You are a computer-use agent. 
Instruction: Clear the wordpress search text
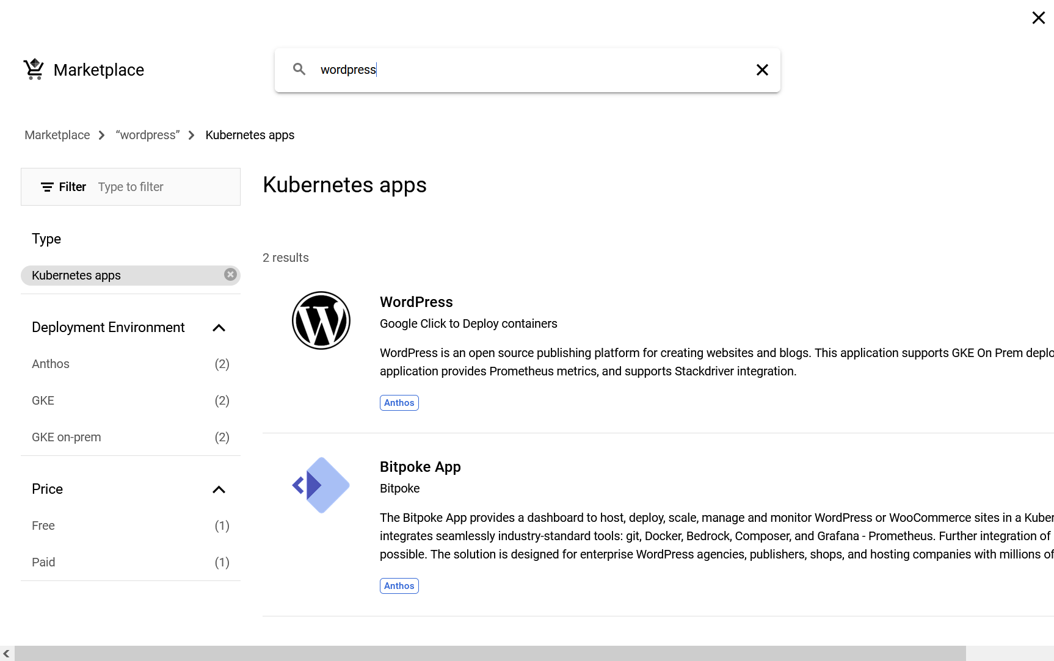(x=762, y=70)
